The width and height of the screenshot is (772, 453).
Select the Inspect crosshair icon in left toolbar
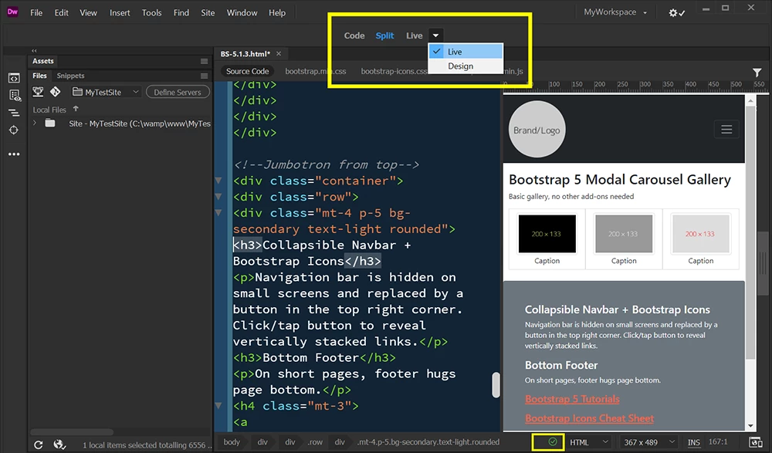(14, 130)
